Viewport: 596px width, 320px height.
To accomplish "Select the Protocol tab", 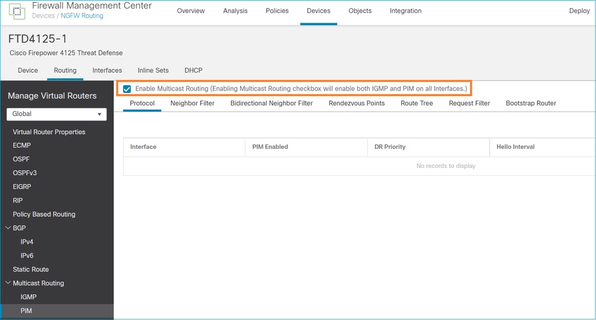I will point(142,103).
